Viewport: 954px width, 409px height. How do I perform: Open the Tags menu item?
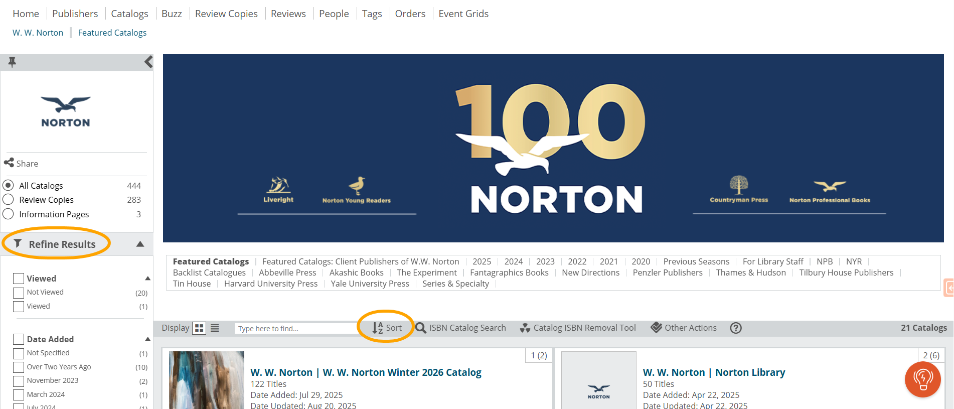(x=372, y=14)
